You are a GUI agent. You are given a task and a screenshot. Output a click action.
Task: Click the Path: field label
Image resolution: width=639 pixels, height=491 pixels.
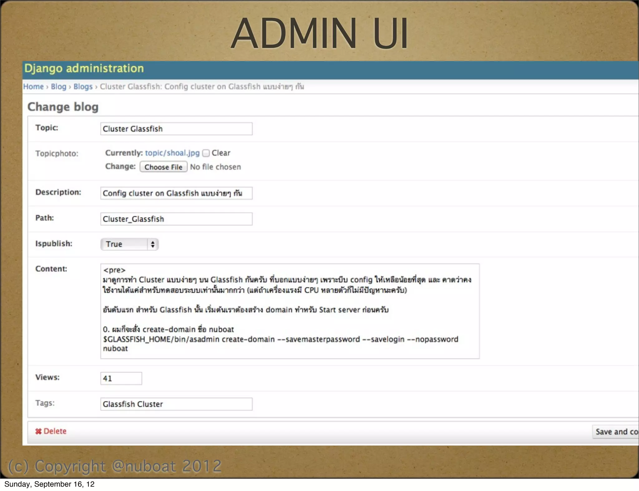coord(45,218)
